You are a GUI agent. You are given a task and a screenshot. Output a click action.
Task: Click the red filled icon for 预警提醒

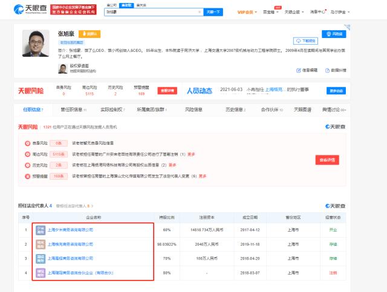pos(28,176)
